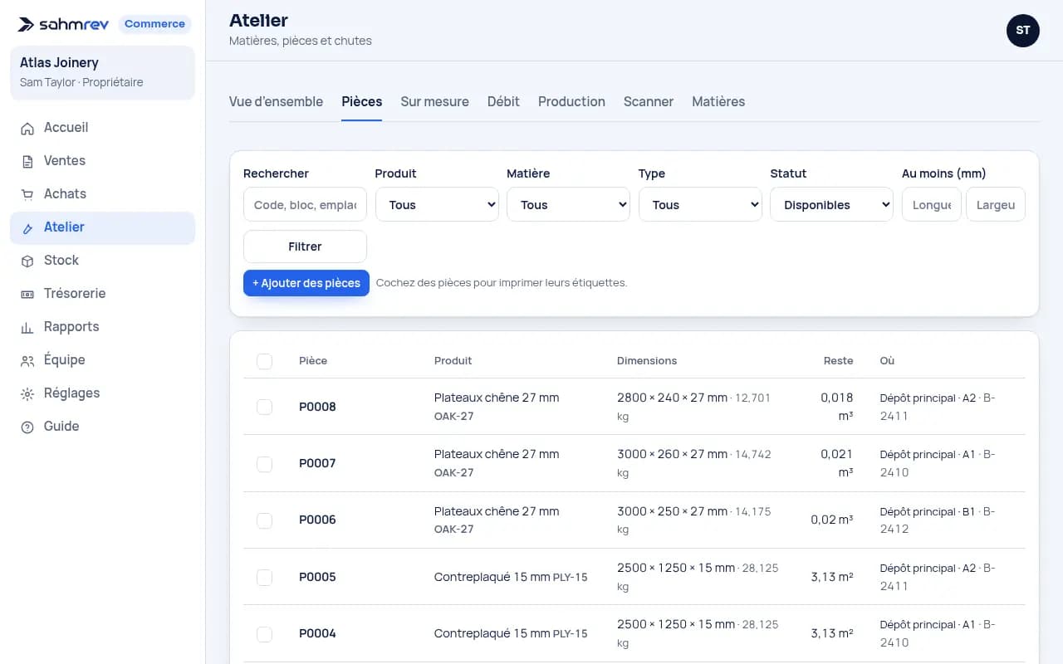Click the Guide help circle icon

27,427
